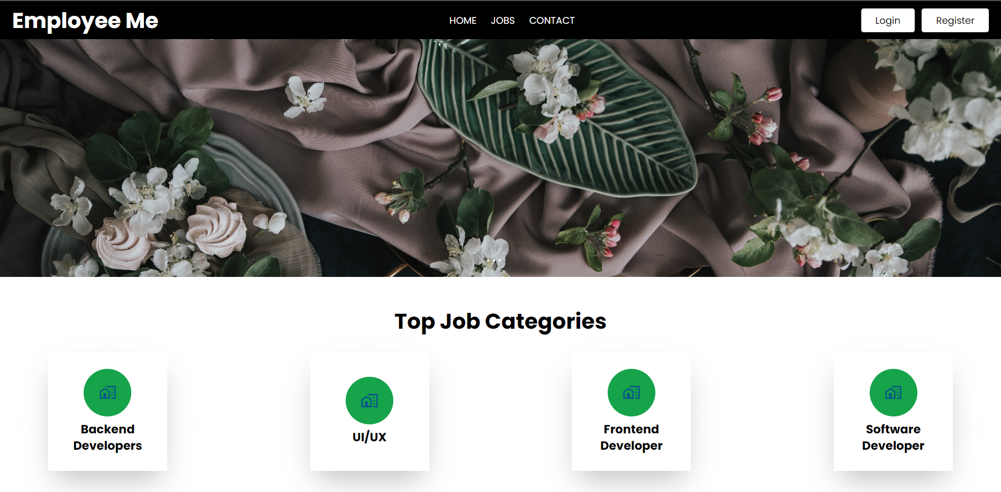Viewport: 1001px width, 492px height.
Task: Open the CONTACT menu item
Action: pyautogui.click(x=552, y=21)
